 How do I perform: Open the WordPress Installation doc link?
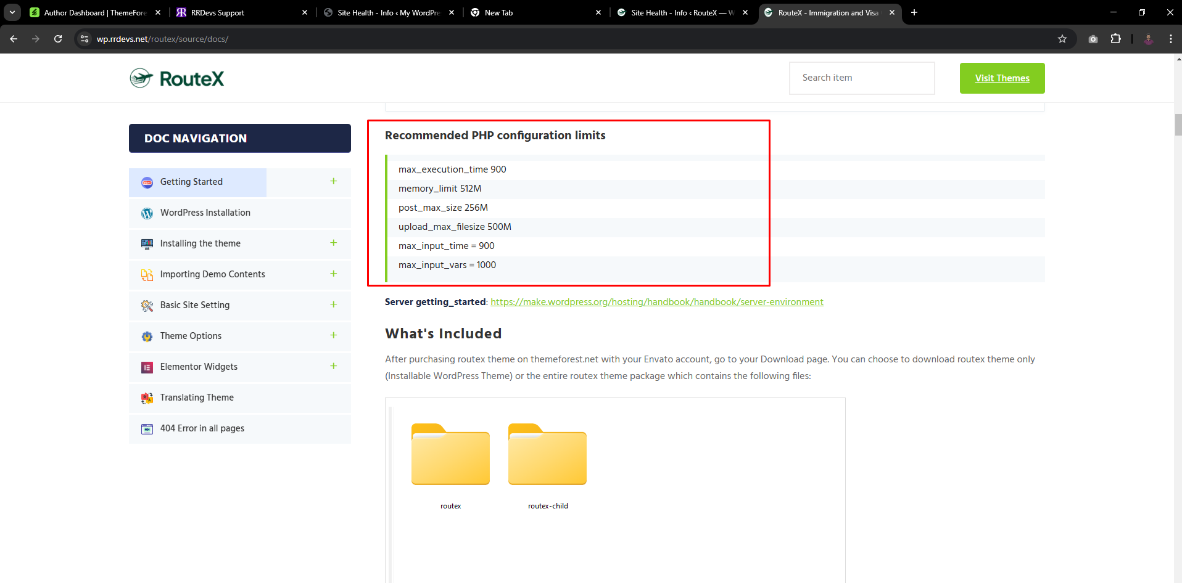pyautogui.click(x=205, y=213)
